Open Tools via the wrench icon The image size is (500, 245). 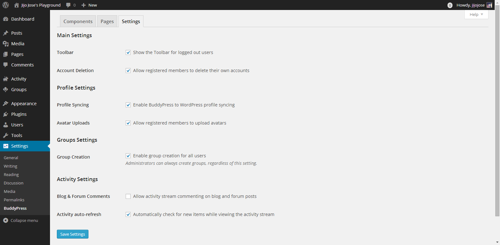(x=6, y=135)
